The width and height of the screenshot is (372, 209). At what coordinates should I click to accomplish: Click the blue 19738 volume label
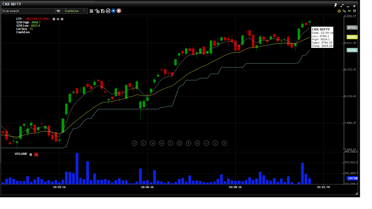coord(352,178)
